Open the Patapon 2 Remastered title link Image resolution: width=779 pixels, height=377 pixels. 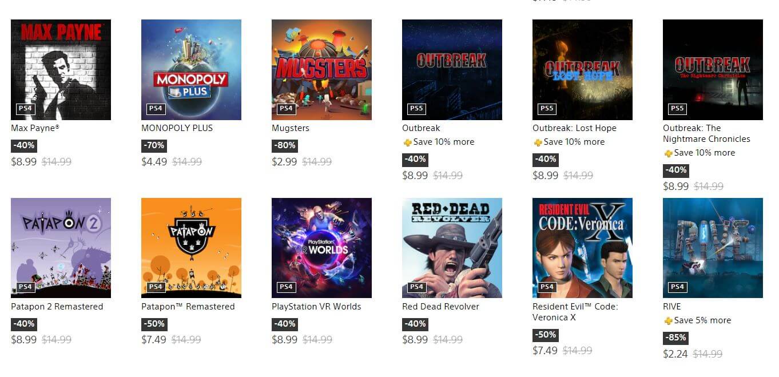57,307
